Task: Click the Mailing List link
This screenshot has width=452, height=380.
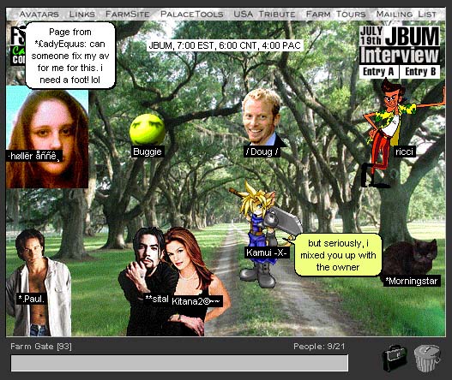Action: point(407,14)
